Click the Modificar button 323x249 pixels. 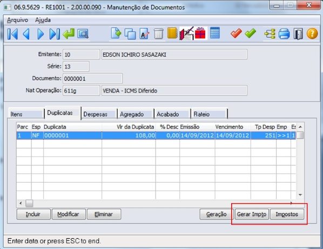[69, 215]
